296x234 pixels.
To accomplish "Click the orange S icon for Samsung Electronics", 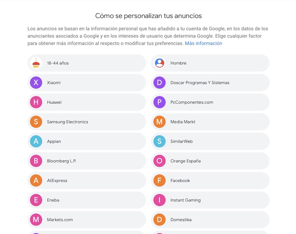I will click(36, 122).
